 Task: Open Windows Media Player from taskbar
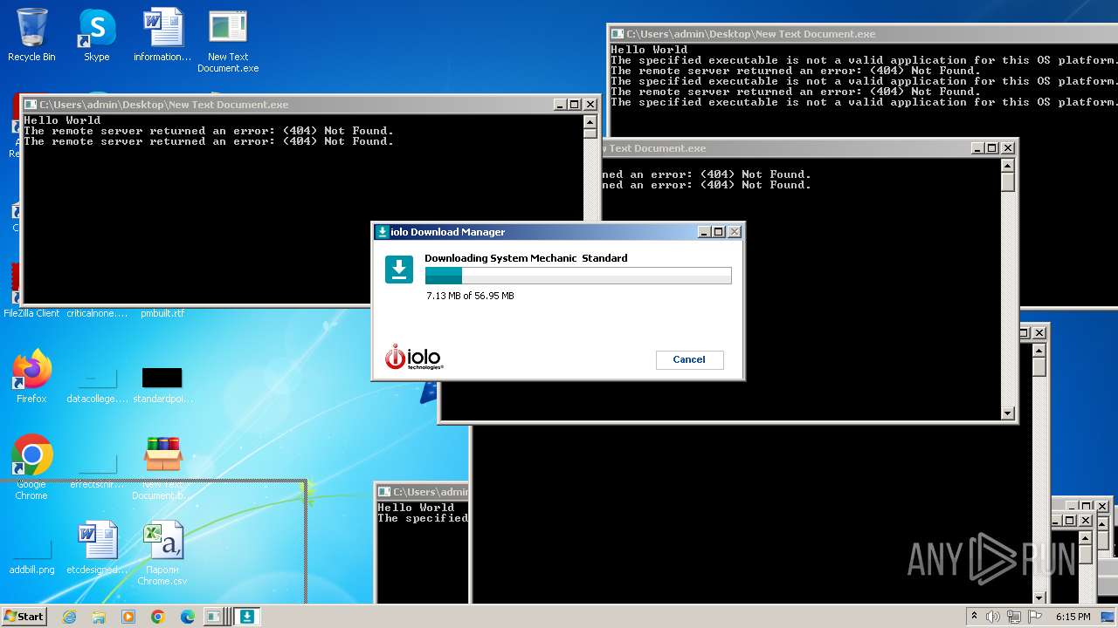tap(128, 617)
